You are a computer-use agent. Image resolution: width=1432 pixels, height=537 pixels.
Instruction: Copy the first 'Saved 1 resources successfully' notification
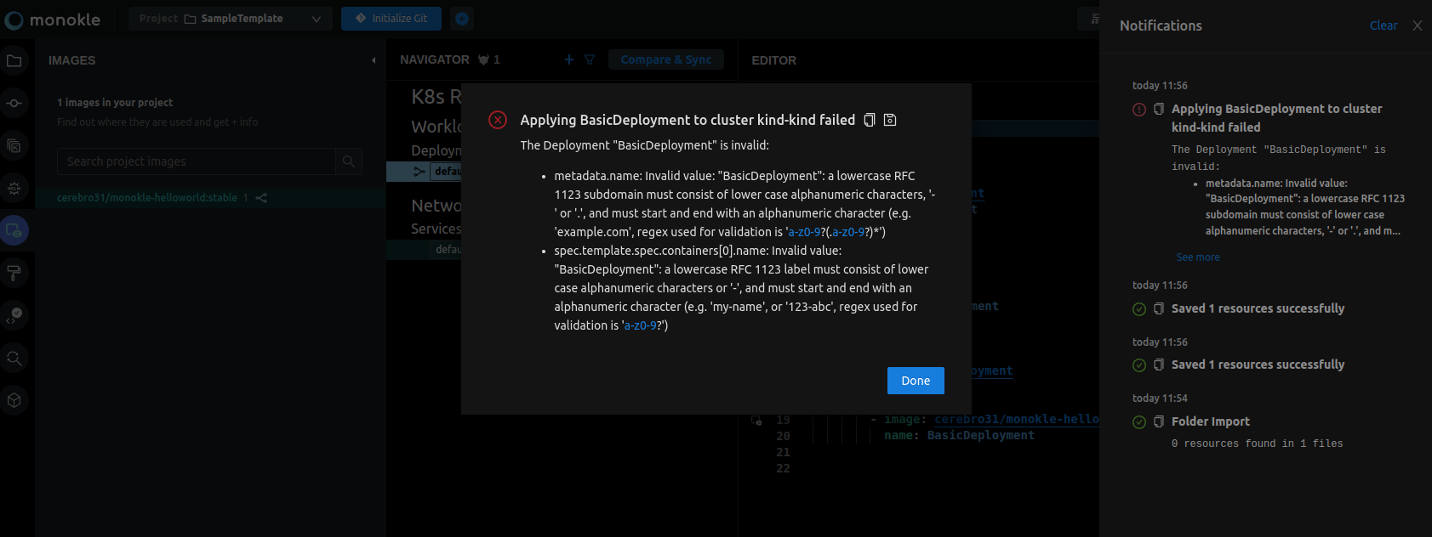(1159, 309)
